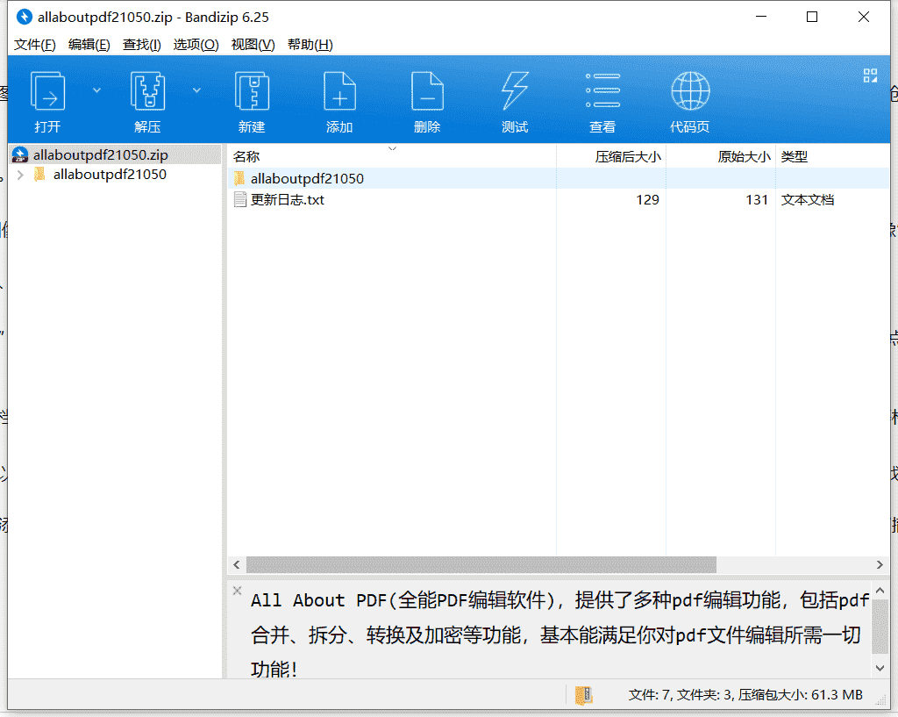Expand the Extract button dropdown arrow
This screenshot has height=717, width=898.
pos(196,90)
